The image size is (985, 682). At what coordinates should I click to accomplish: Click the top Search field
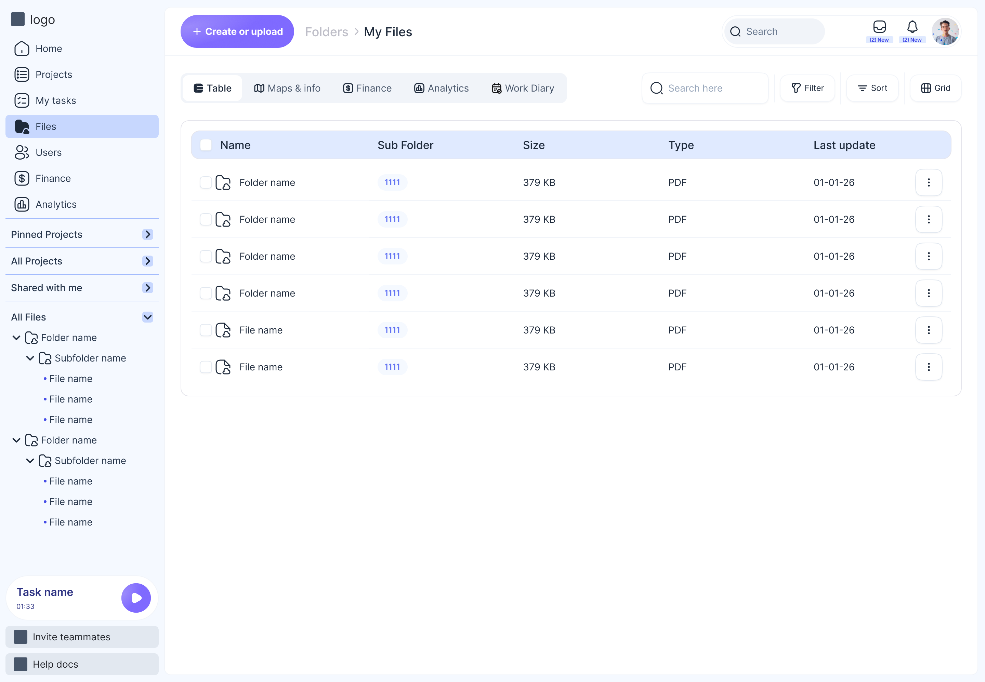point(774,32)
